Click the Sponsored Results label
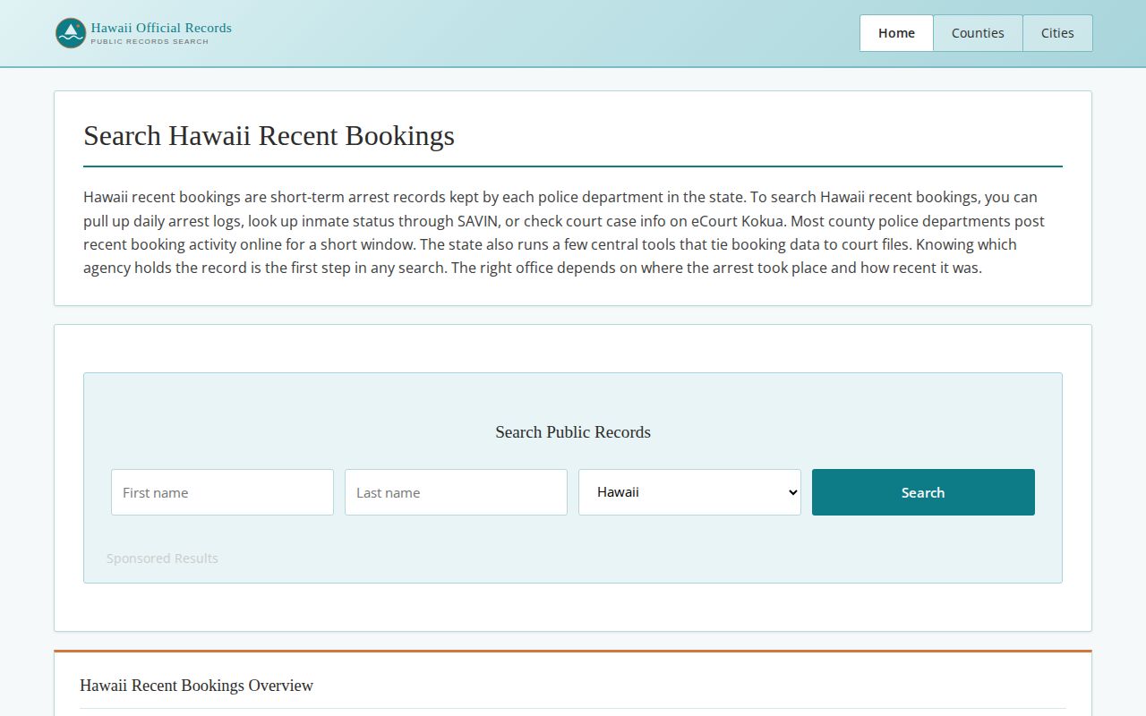This screenshot has width=1146, height=716. [162, 558]
